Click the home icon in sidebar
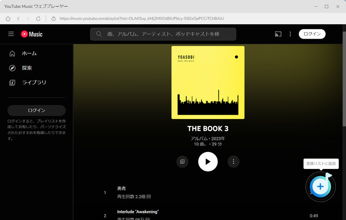Image resolution: width=346 pixels, height=220 pixels. coord(13,53)
